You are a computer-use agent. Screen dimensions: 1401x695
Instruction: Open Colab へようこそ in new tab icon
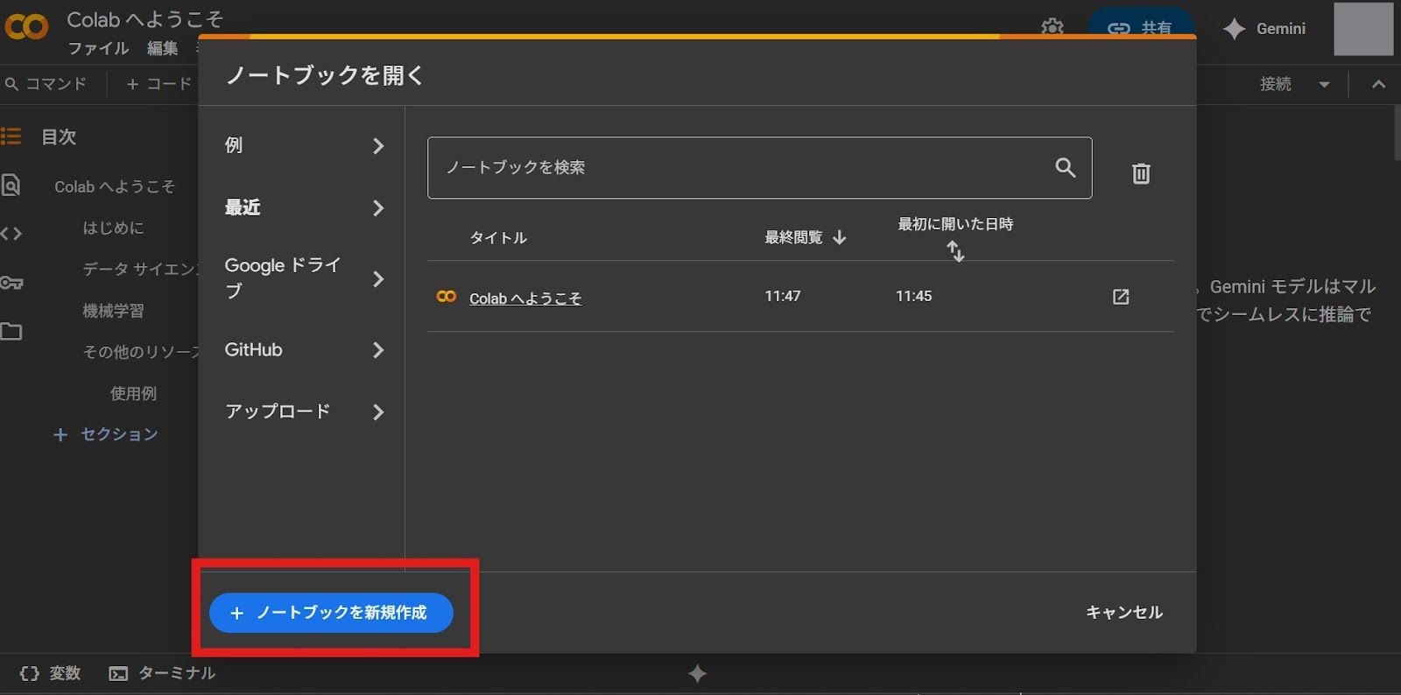(1121, 297)
